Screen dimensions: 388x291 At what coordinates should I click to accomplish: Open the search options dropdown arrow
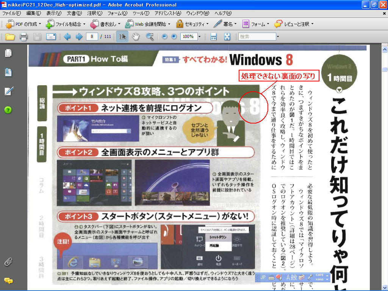coord(278,37)
